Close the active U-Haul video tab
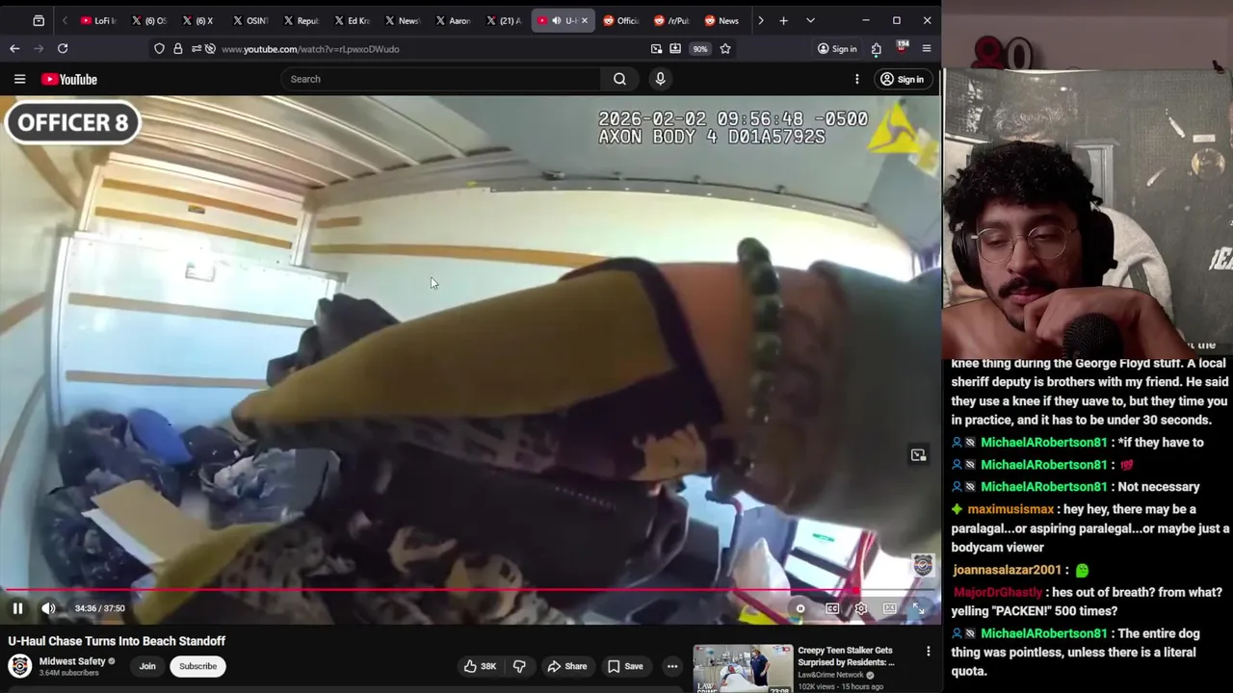1233x693 pixels. click(584, 20)
